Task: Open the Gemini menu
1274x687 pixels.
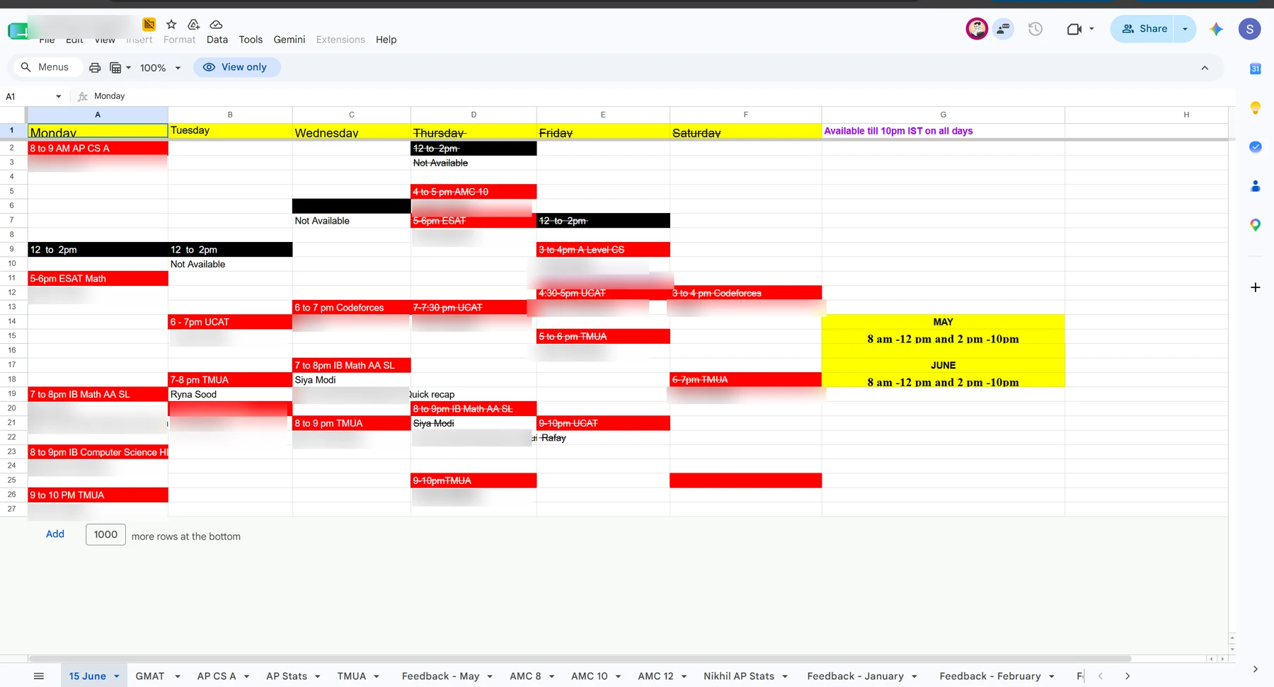Action: pos(289,40)
